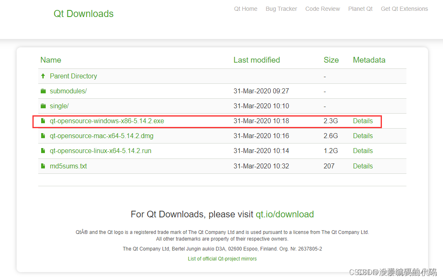The width and height of the screenshot is (443, 280).
Task: Click the Metadata column header
Action: point(369,60)
